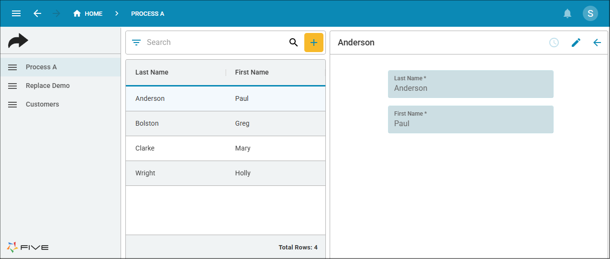Click the HOME breadcrumb icon
610x259 pixels.
pyautogui.click(x=77, y=13)
